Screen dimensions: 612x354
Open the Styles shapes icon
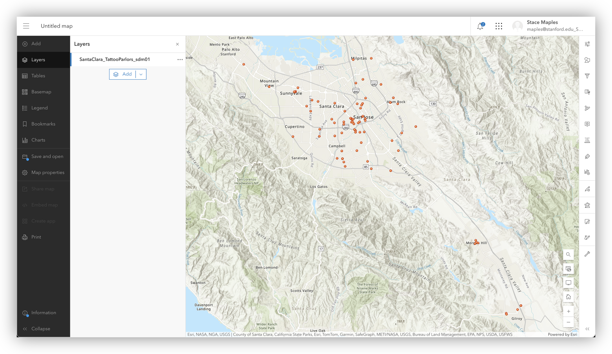[x=587, y=60]
